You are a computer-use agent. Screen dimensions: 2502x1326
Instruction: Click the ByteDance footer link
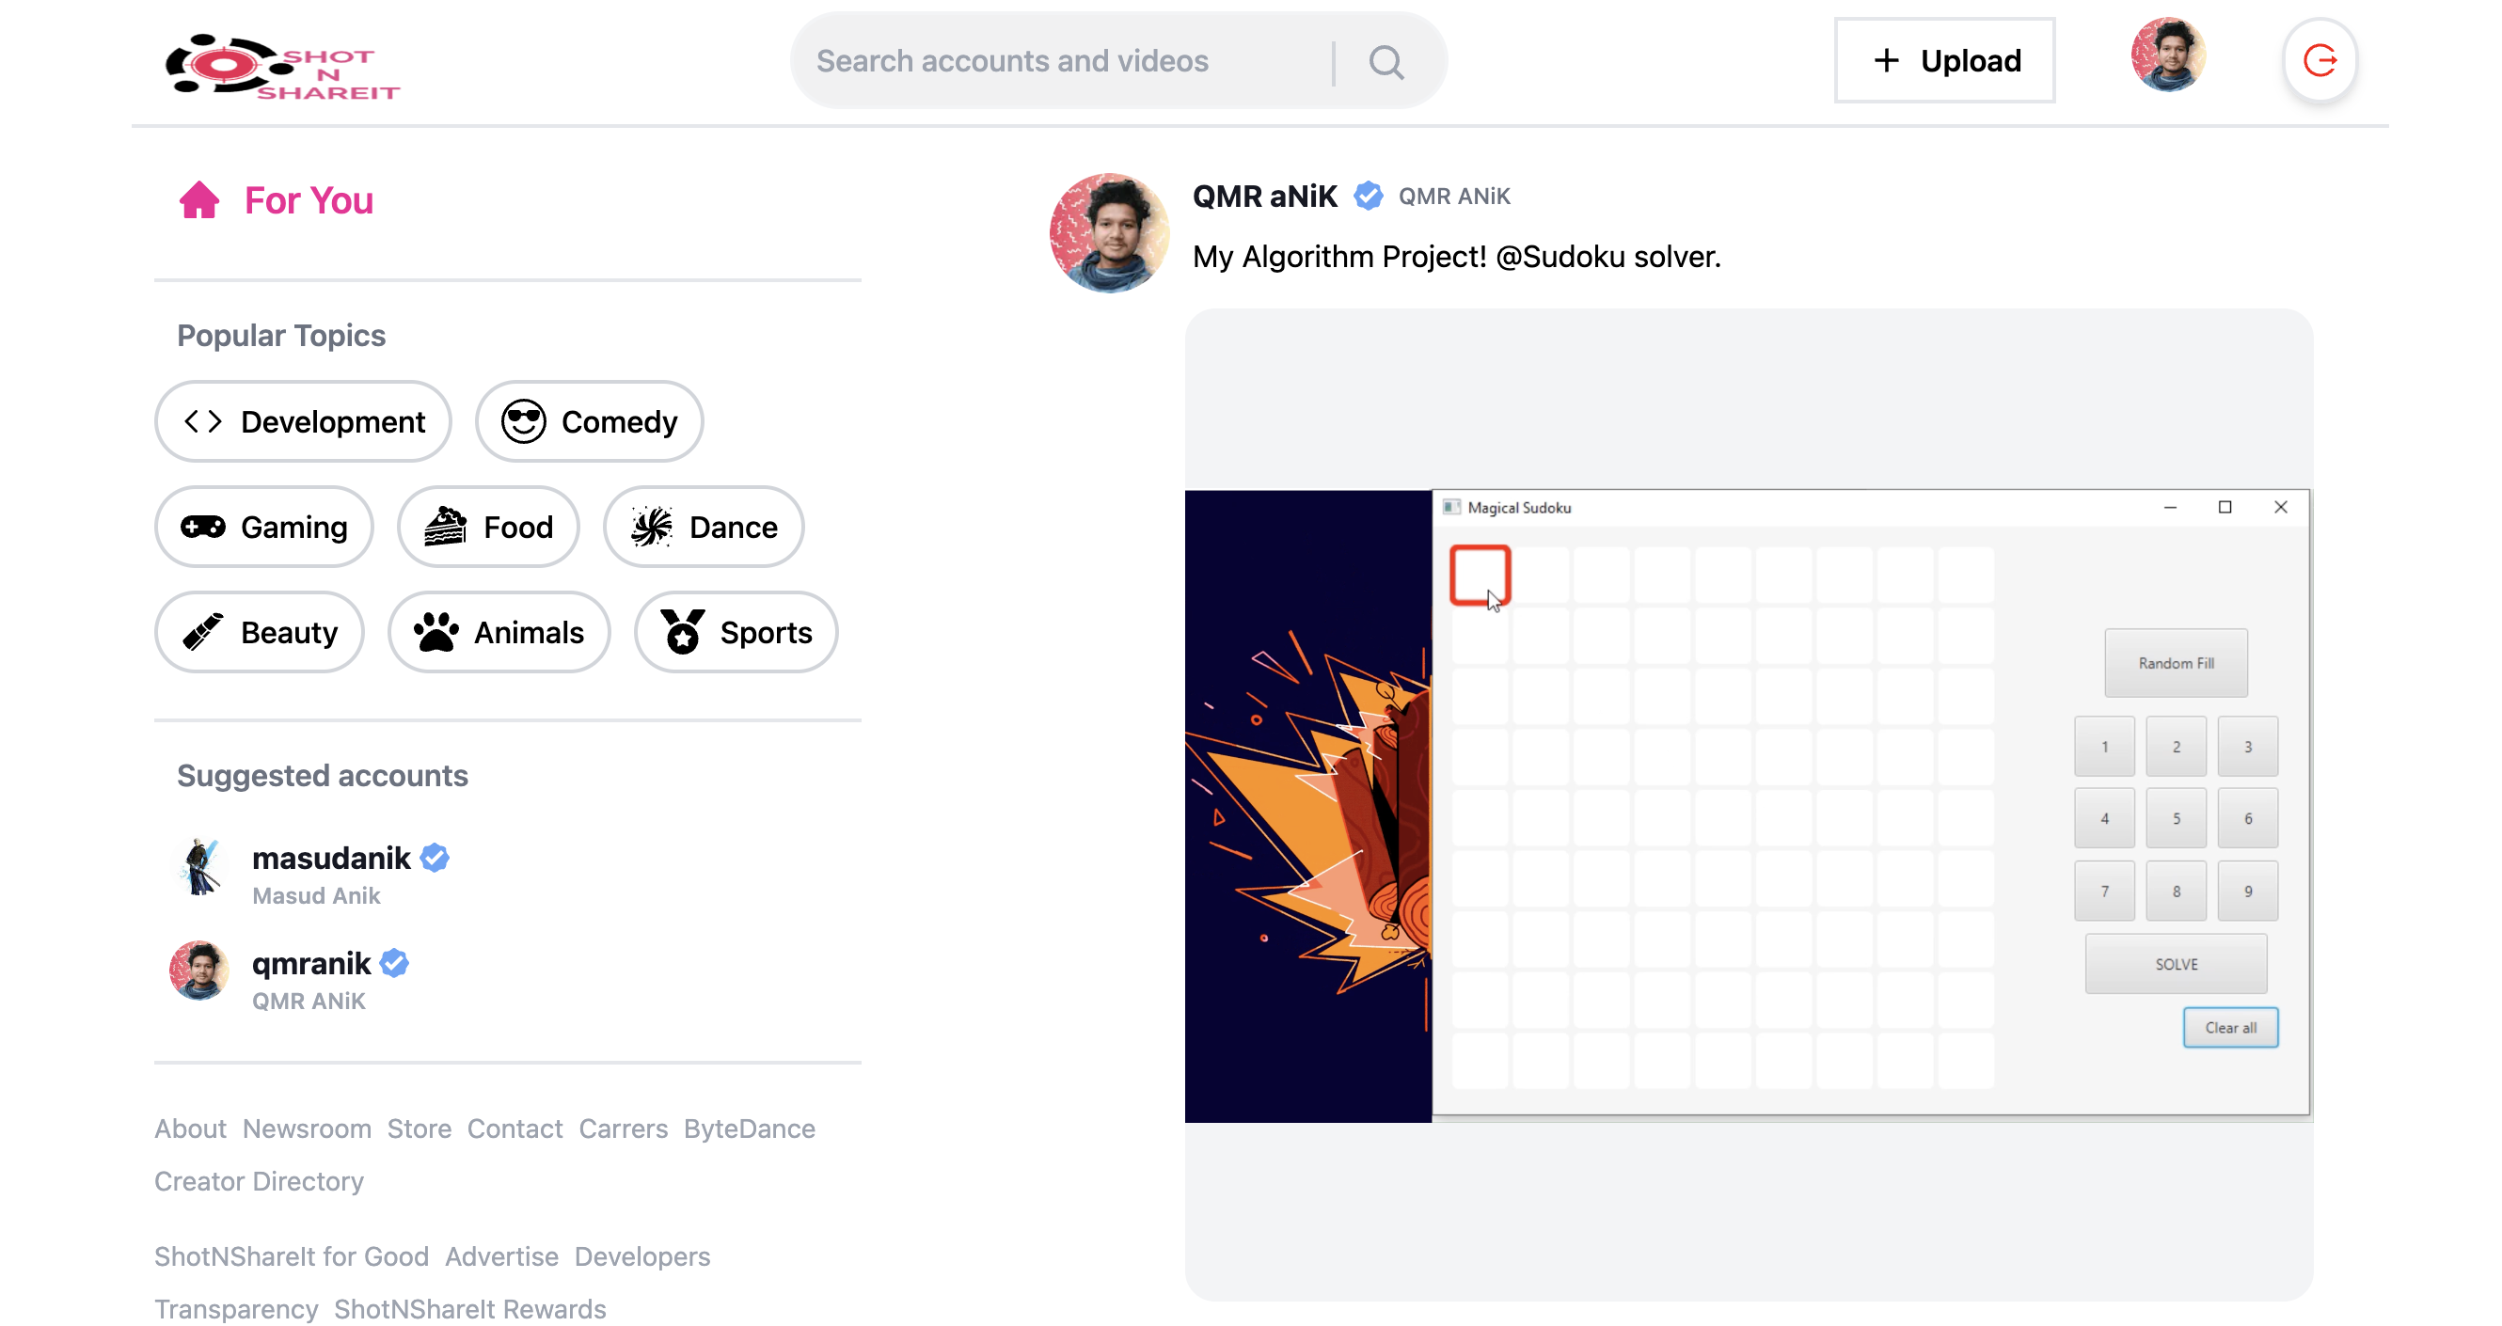pyautogui.click(x=749, y=1128)
